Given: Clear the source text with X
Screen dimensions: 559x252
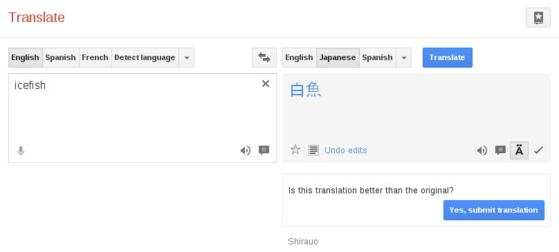Looking at the screenshot, I should pos(266,84).
